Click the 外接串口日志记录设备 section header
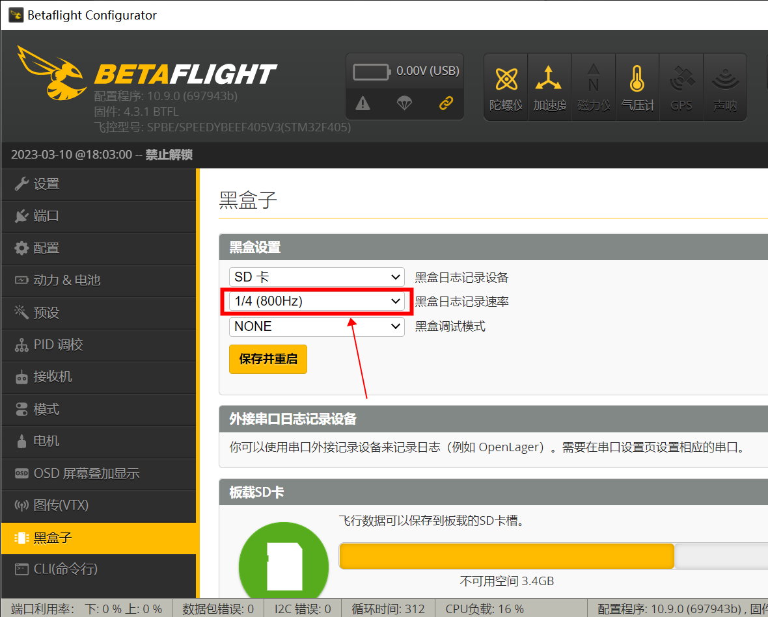Viewport: 768px width, 617px height. coord(493,419)
